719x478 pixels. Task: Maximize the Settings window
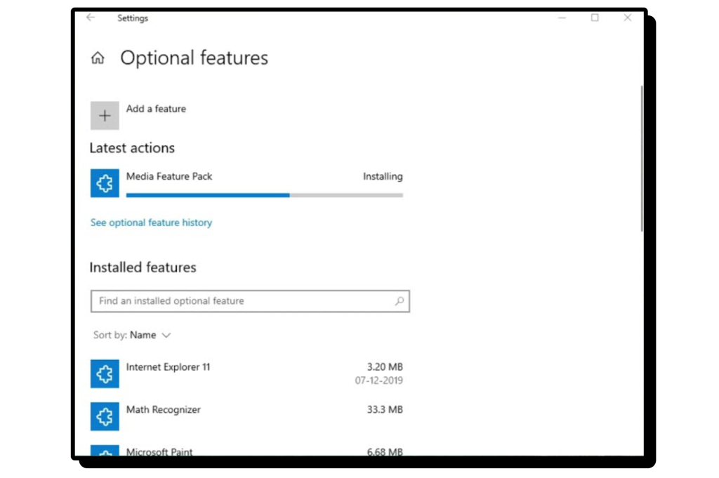595,18
